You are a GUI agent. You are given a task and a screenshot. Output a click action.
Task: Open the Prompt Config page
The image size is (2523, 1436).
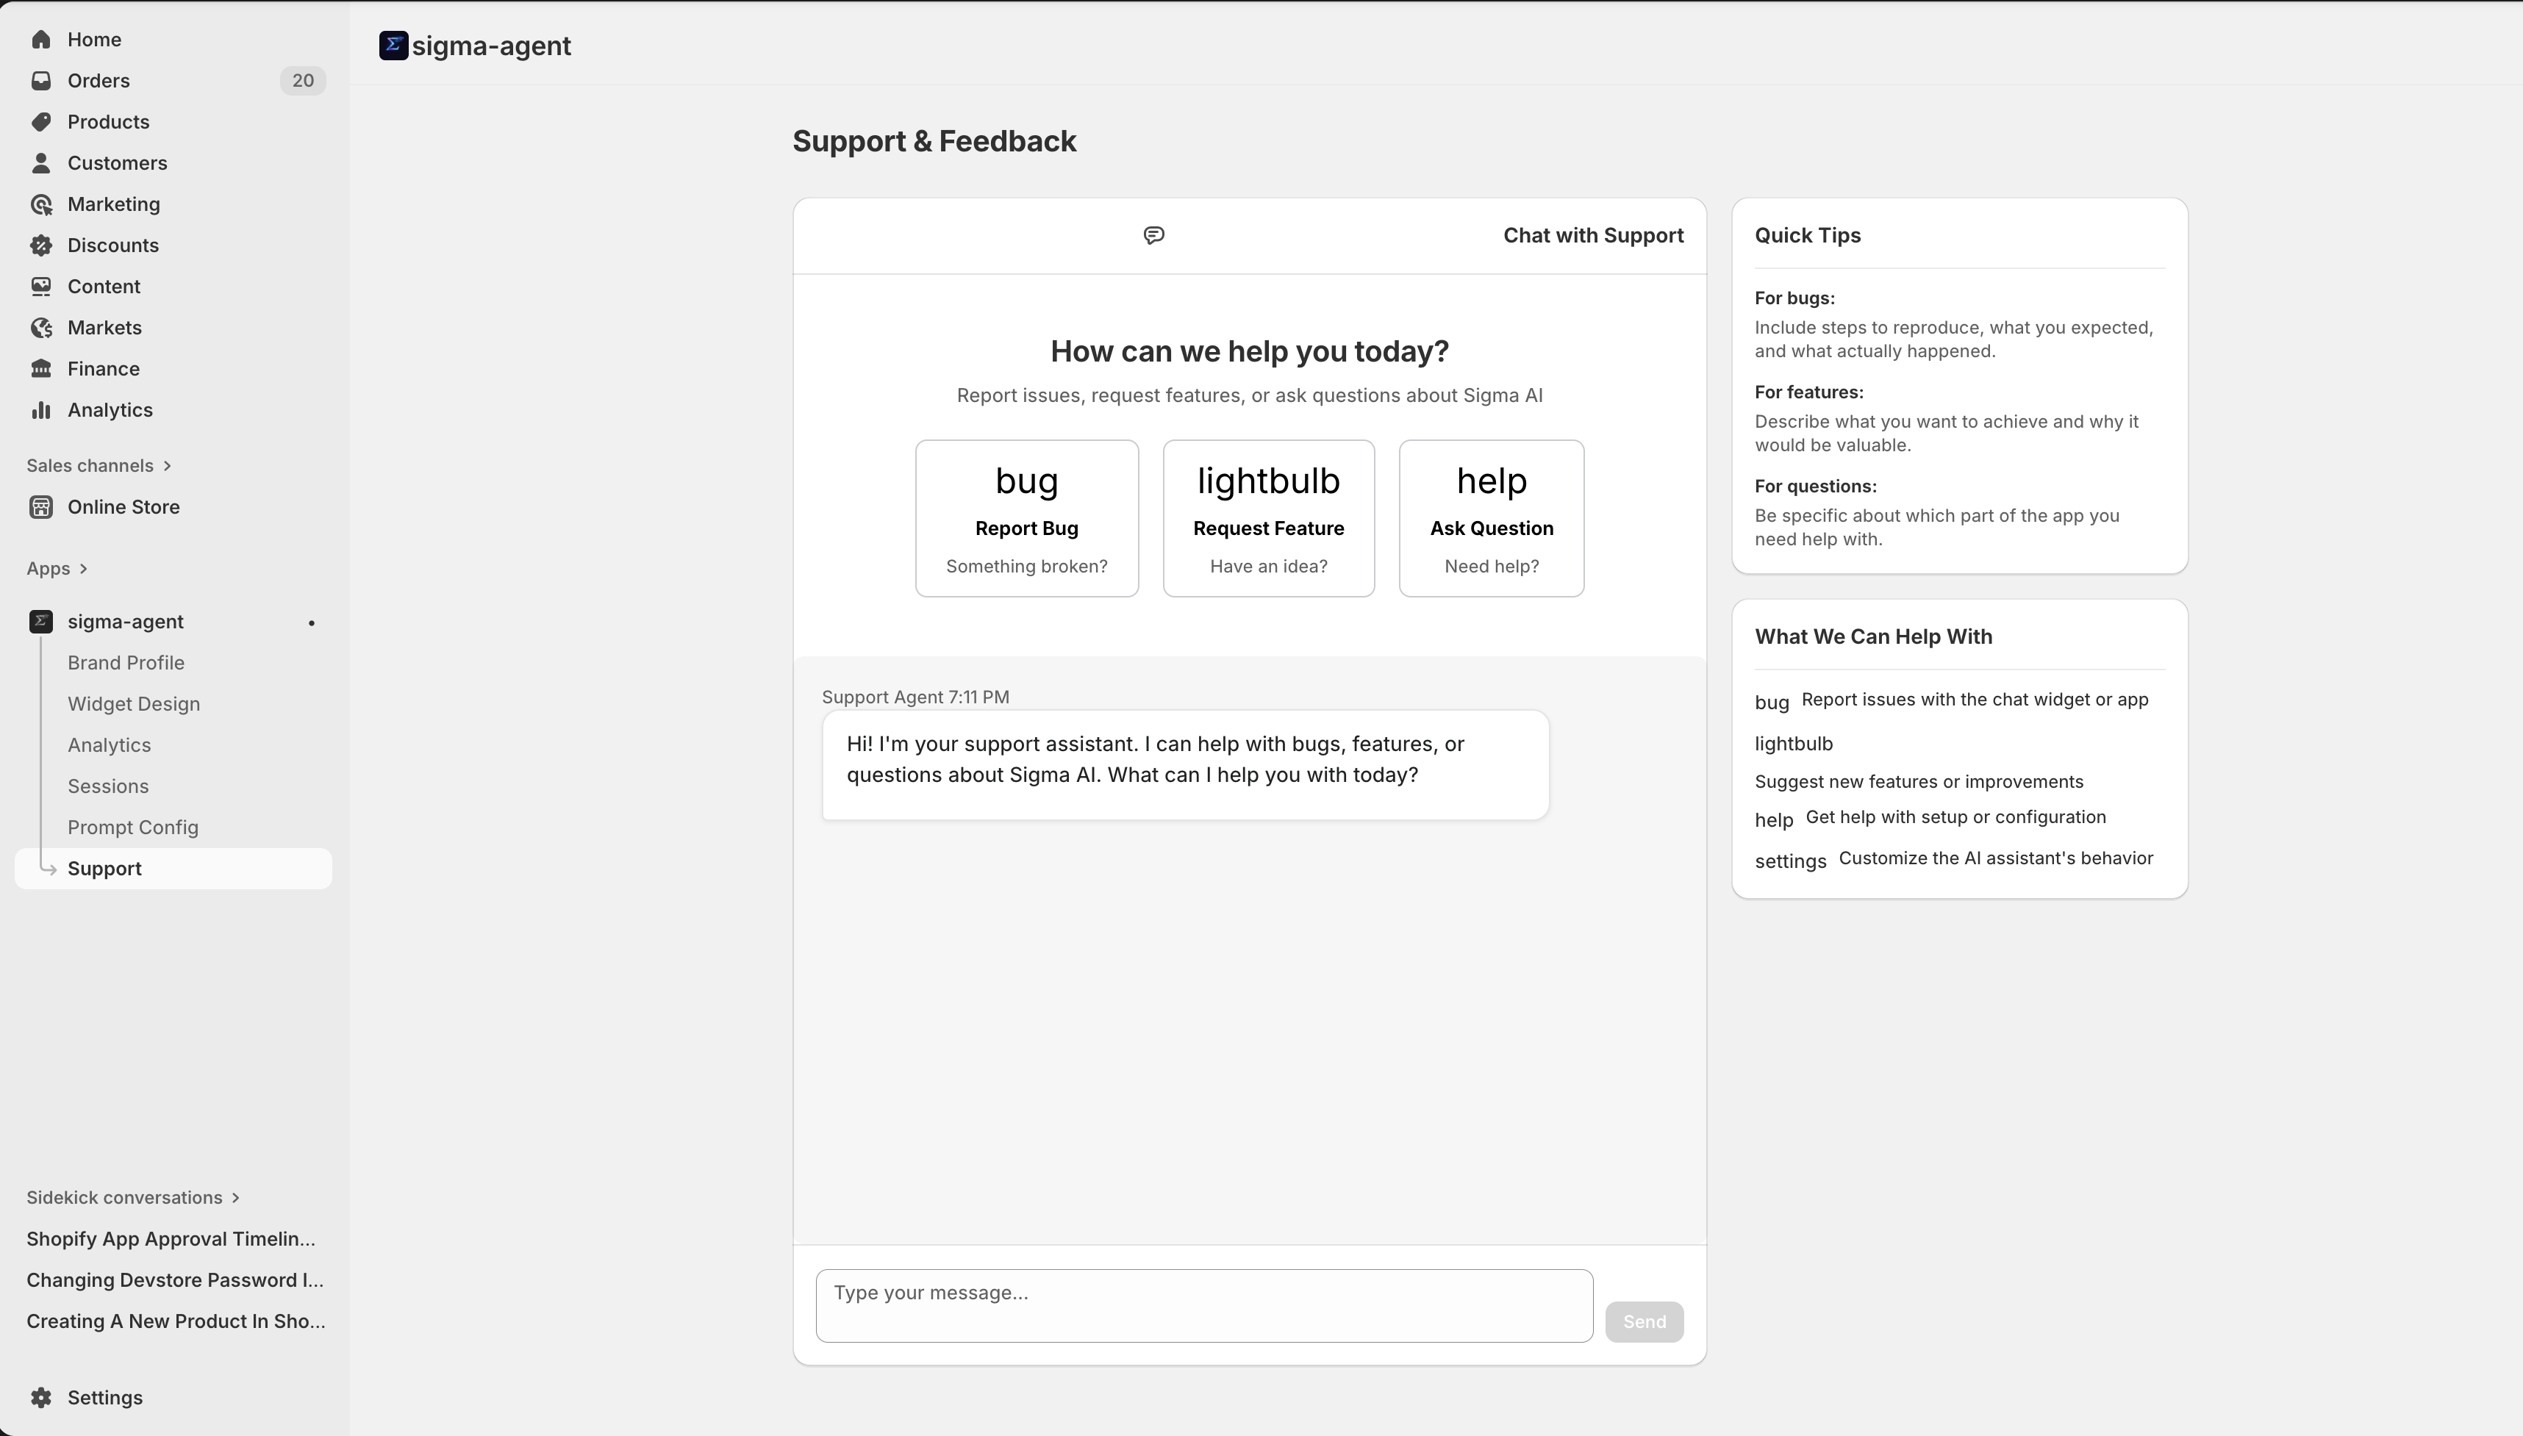pos(131,827)
